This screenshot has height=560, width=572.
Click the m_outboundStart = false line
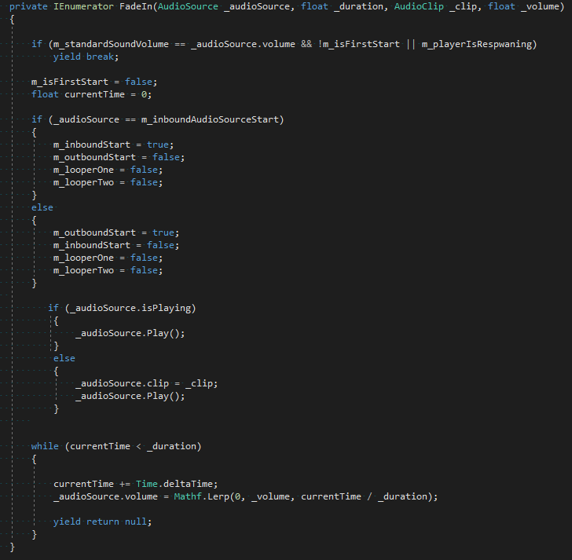(119, 157)
